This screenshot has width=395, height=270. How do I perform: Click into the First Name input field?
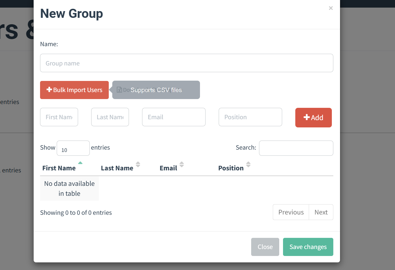pyautogui.click(x=59, y=117)
